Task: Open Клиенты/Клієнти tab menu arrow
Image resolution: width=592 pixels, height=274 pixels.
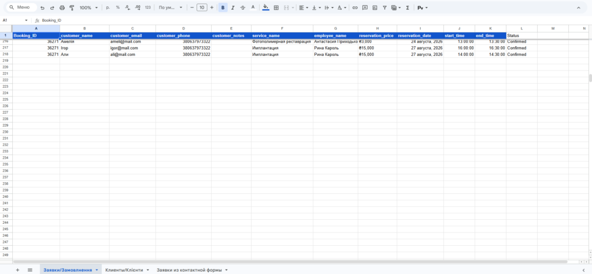Action: pyautogui.click(x=147, y=270)
